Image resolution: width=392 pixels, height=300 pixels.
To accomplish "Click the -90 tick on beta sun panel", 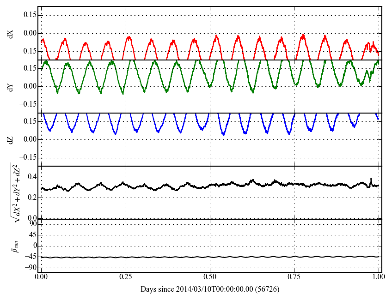I will [x=30, y=268].
